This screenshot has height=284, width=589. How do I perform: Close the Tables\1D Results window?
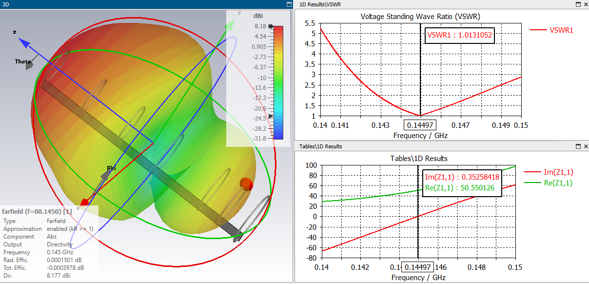(585, 146)
